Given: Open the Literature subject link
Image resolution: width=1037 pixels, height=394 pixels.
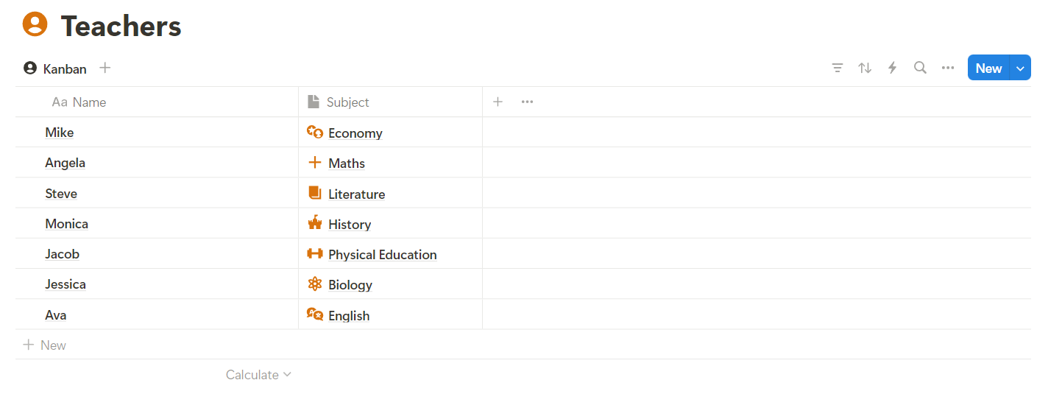Looking at the screenshot, I should pos(356,194).
